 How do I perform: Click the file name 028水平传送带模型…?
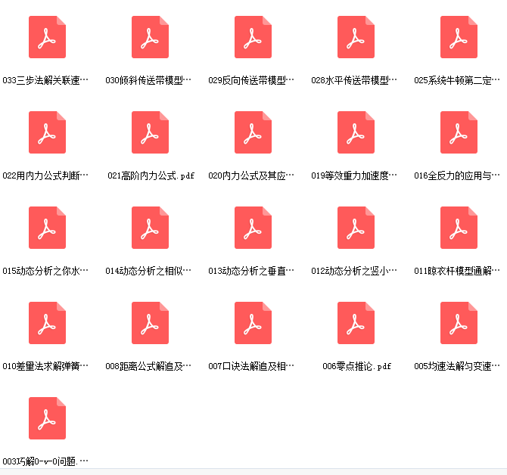tap(354, 80)
